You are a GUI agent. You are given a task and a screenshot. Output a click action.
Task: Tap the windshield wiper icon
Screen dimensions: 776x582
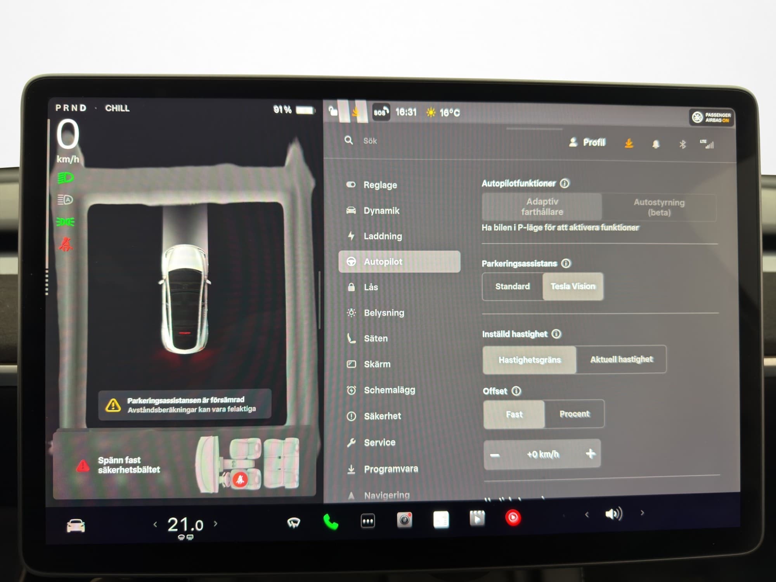pyautogui.click(x=294, y=523)
